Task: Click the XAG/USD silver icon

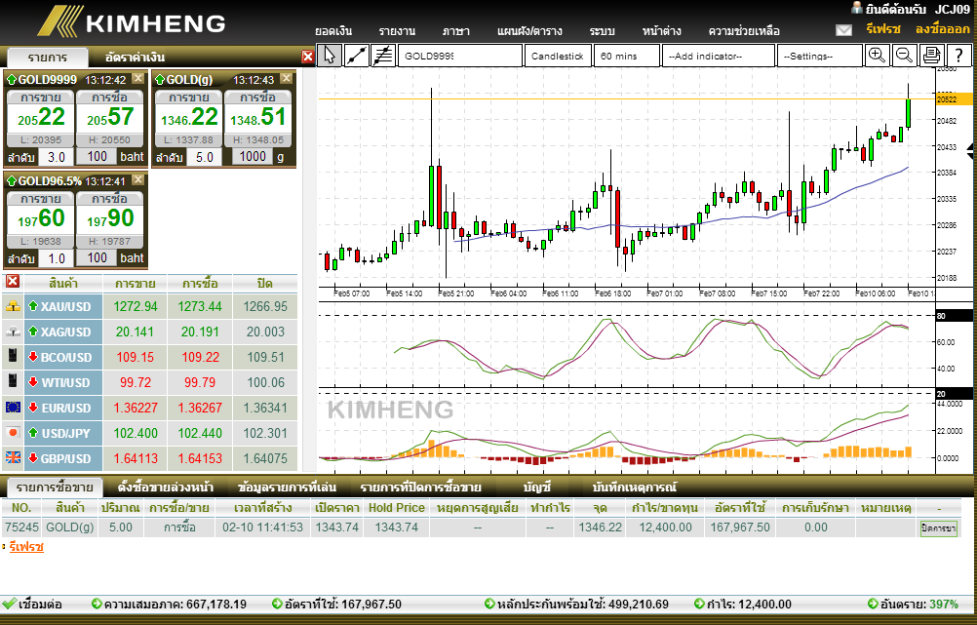Action: [13, 332]
